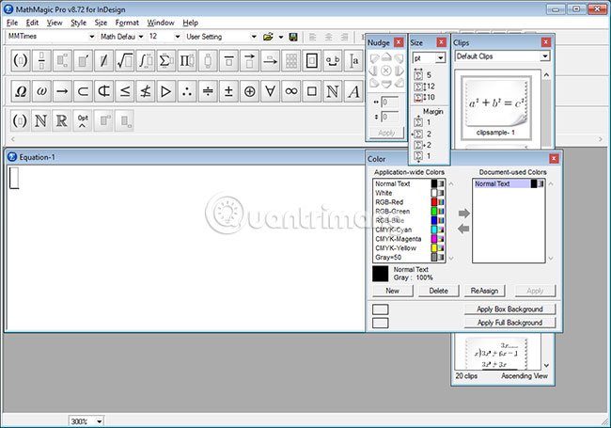
Task: Click Apply Box Background button
Action: pos(509,309)
